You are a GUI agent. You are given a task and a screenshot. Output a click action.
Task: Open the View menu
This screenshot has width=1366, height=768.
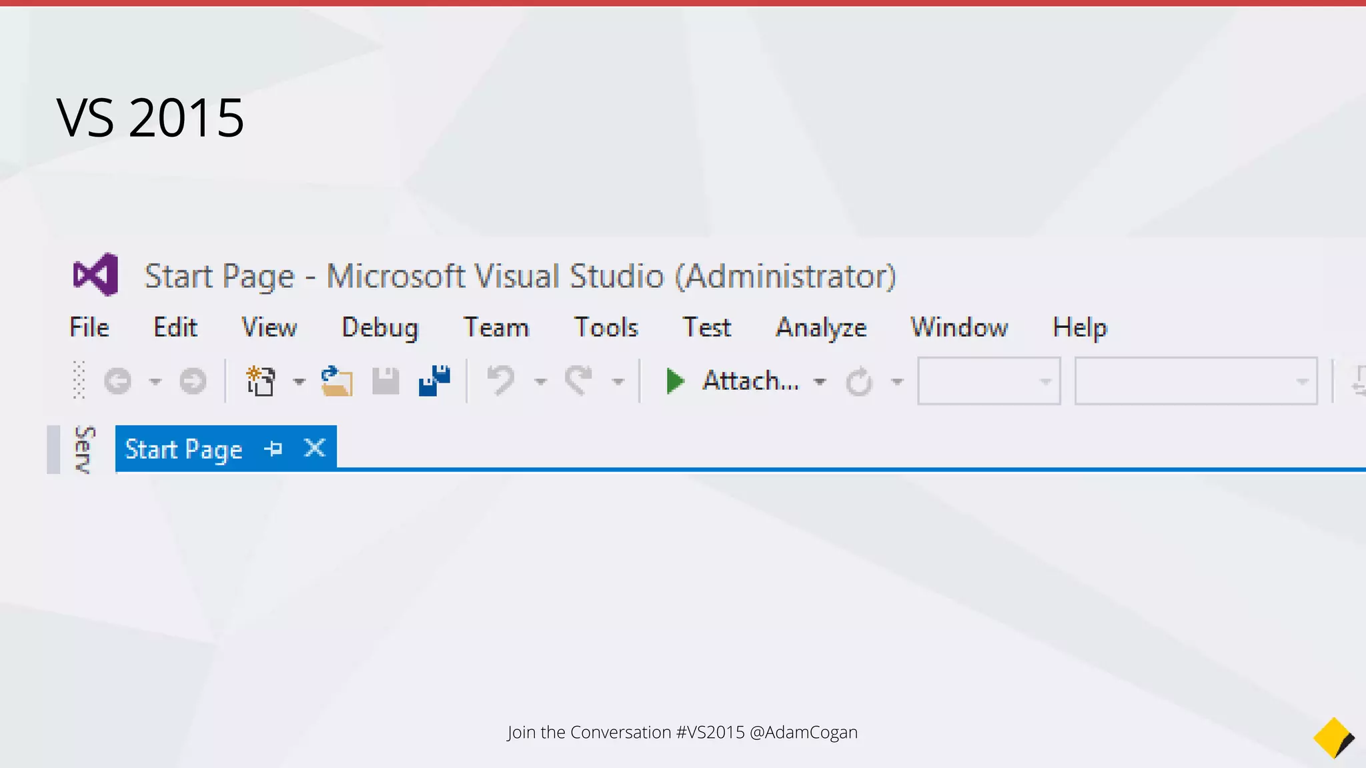[x=269, y=327]
